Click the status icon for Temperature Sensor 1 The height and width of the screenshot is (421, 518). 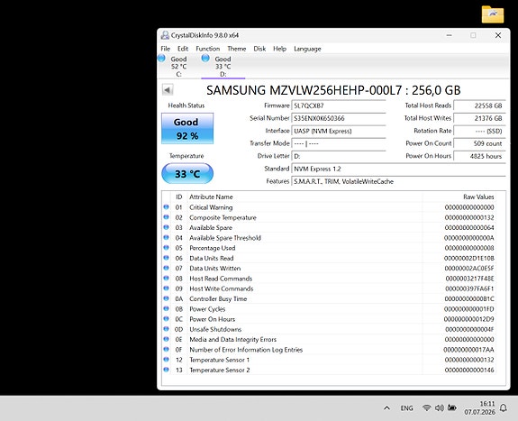(166, 359)
